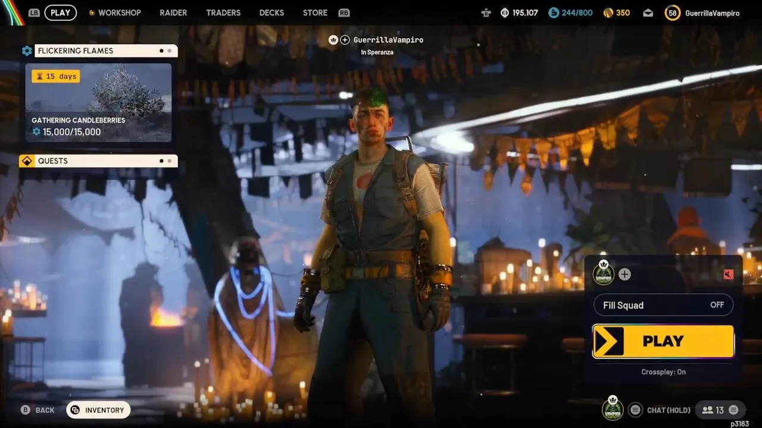Click GuerrillaVampiro nameplate above character

pyautogui.click(x=388, y=40)
